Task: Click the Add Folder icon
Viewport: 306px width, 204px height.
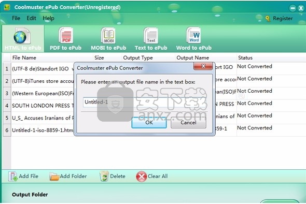Action: pyautogui.click(x=54, y=177)
